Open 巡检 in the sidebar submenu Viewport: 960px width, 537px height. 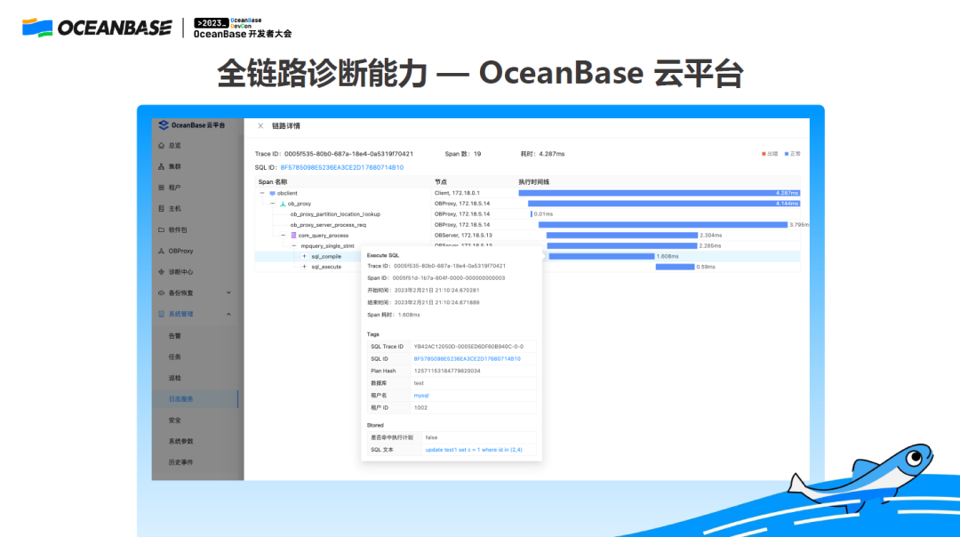tap(175, 378)
